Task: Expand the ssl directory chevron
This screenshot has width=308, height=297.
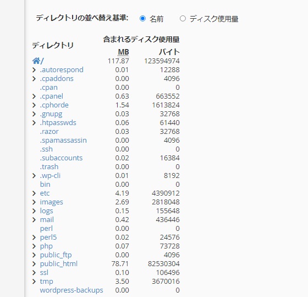Action: pyautogui.click(x=34, y=273)
